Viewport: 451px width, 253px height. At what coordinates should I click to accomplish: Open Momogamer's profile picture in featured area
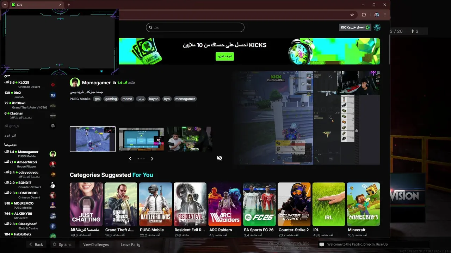[75, 83]
